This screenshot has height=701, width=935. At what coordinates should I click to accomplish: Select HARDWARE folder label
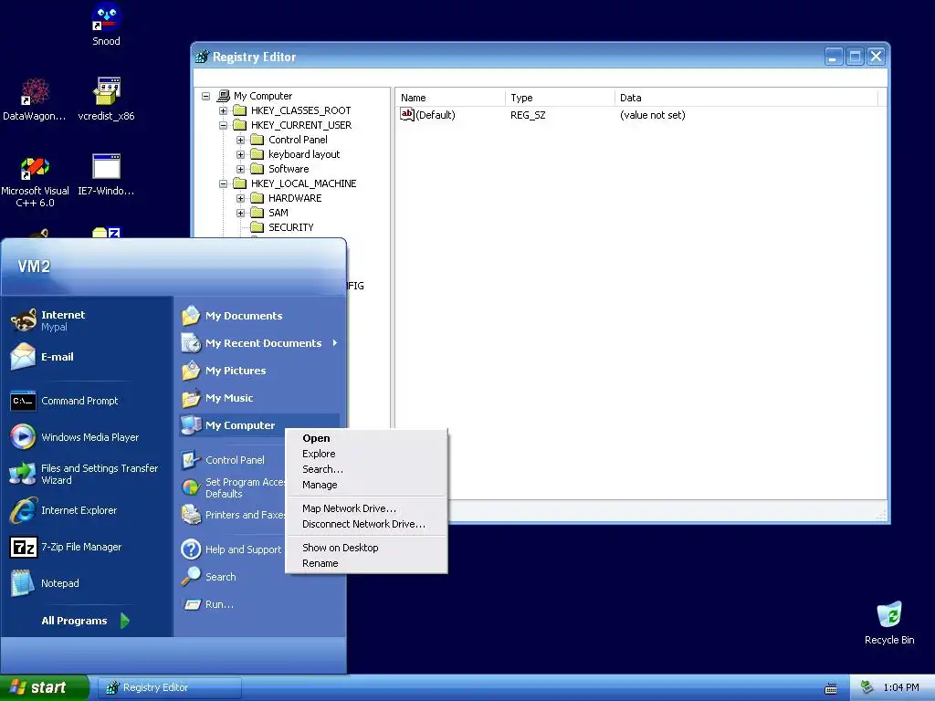click(295, 198)
